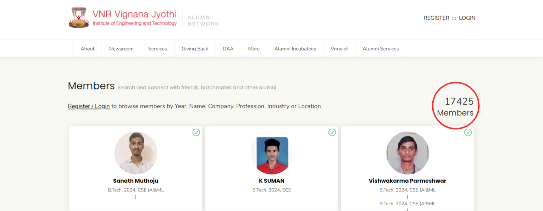Select the DAA navigation item
The height and width of the screenshot is (211, 543).
coord(228,48)
